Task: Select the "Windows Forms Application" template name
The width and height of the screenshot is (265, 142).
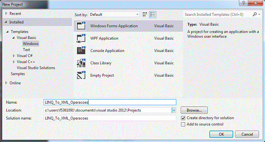Action: click(114, 26)
